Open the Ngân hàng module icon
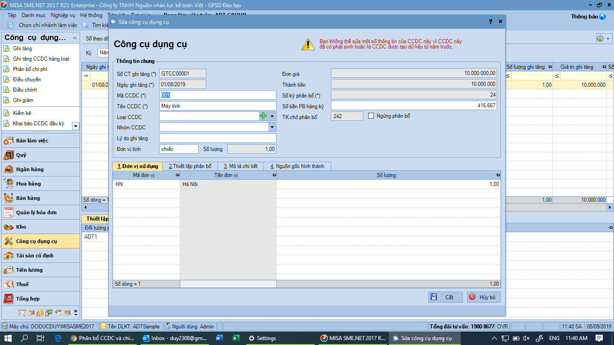This screenshot has width=614, height=345. click(x=9, y=169)
